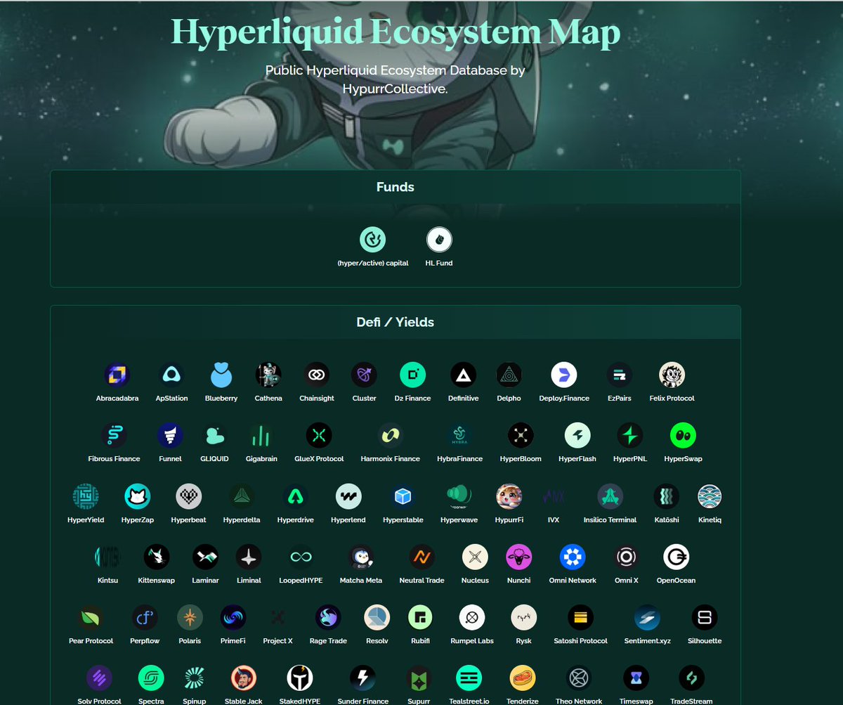Screen dimensions: 843x705
Task: Select the HybraFinance icon
Action: pos(460,436)
